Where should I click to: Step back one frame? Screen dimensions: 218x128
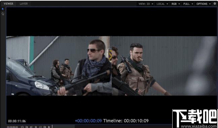click(40, 127)
